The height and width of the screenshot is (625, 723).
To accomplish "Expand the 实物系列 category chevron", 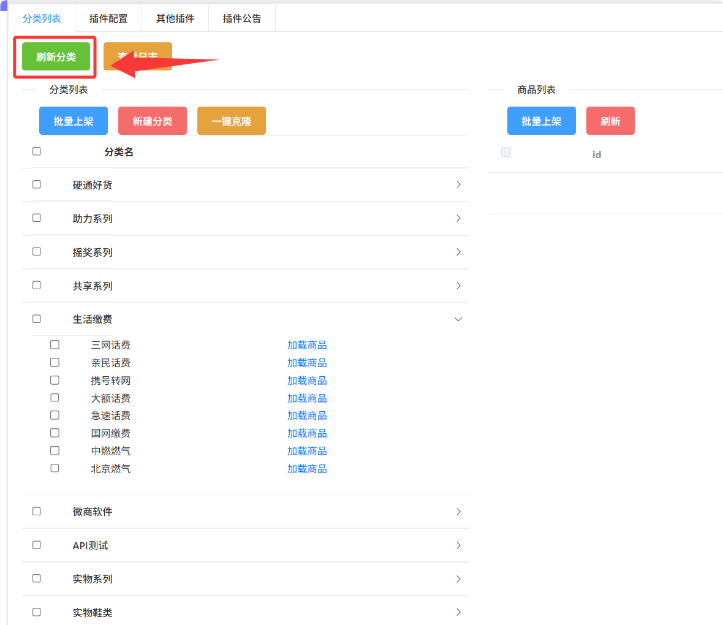I will [458, 579].
